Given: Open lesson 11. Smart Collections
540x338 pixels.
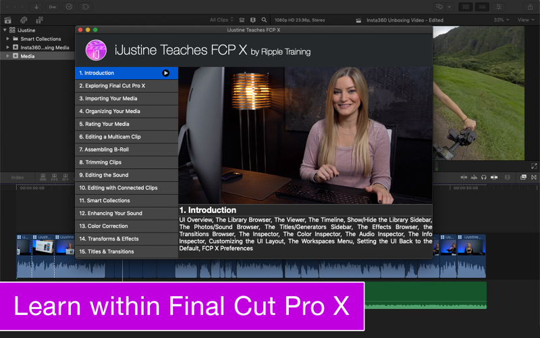Looking at the screenshot, I should coord(126,201).
